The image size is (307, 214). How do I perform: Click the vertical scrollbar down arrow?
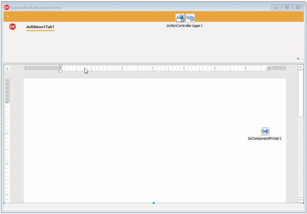[x=301, y=200]
